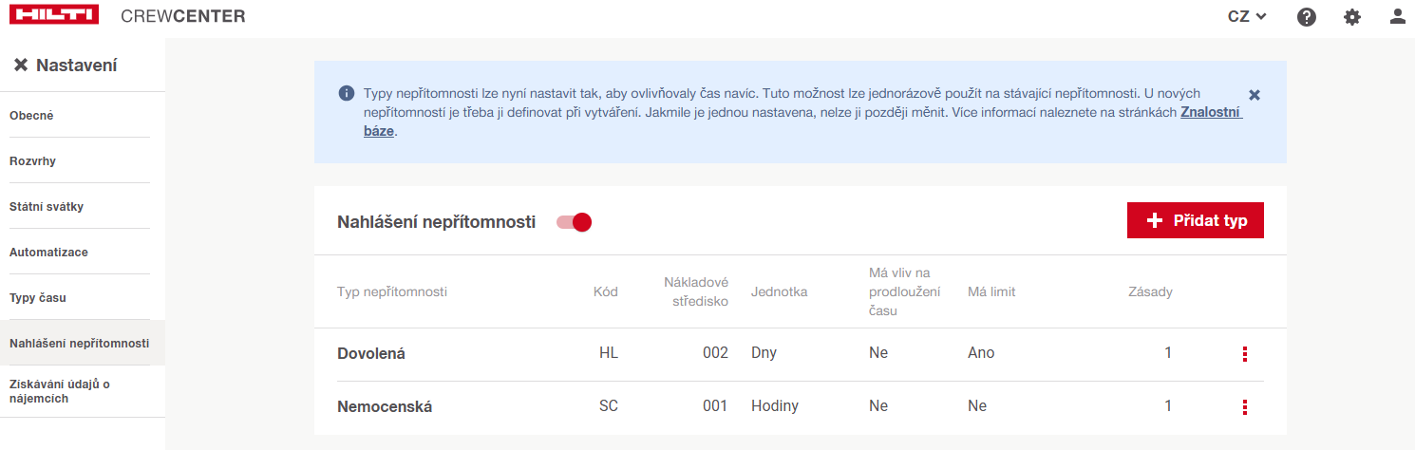The width and height of the screenshot is (1415, 450).
Task: Click the info icon in banner
Action: point(347,94)
